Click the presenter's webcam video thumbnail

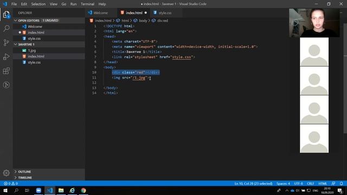click(314, 23)
